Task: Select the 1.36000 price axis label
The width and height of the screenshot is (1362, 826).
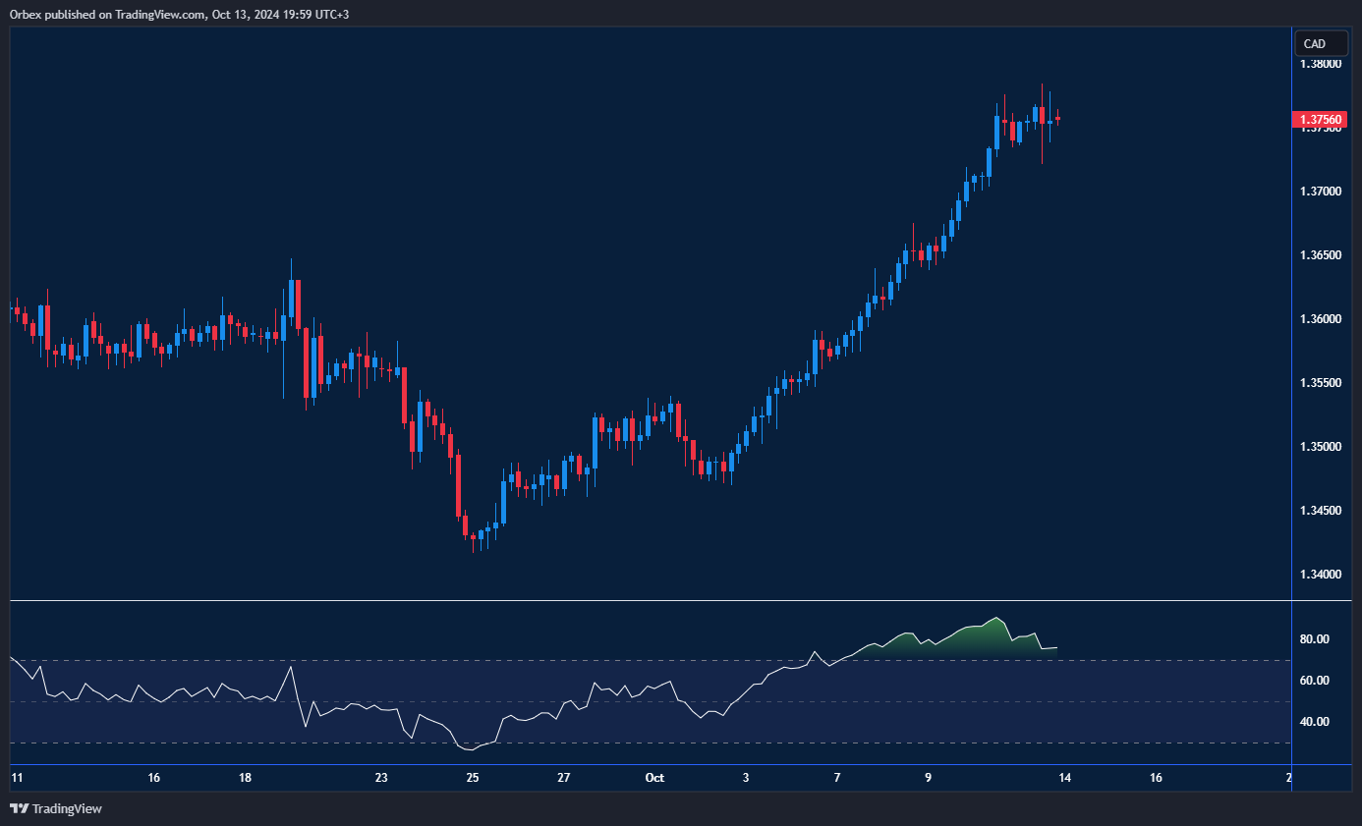Action: pos(1320,319)
